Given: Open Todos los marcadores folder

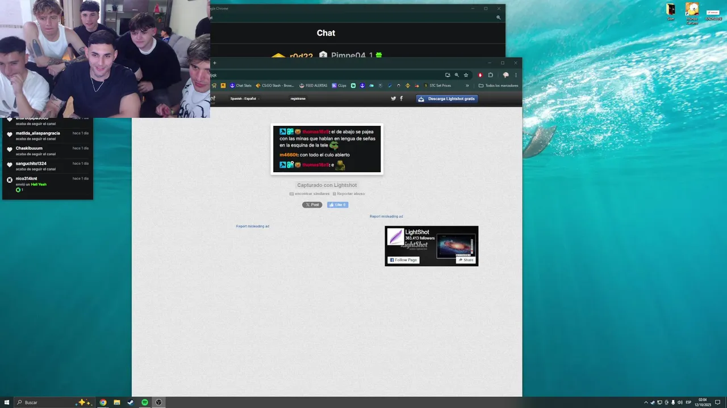Looking at the screenshot, I should click(x=498, y=86).
